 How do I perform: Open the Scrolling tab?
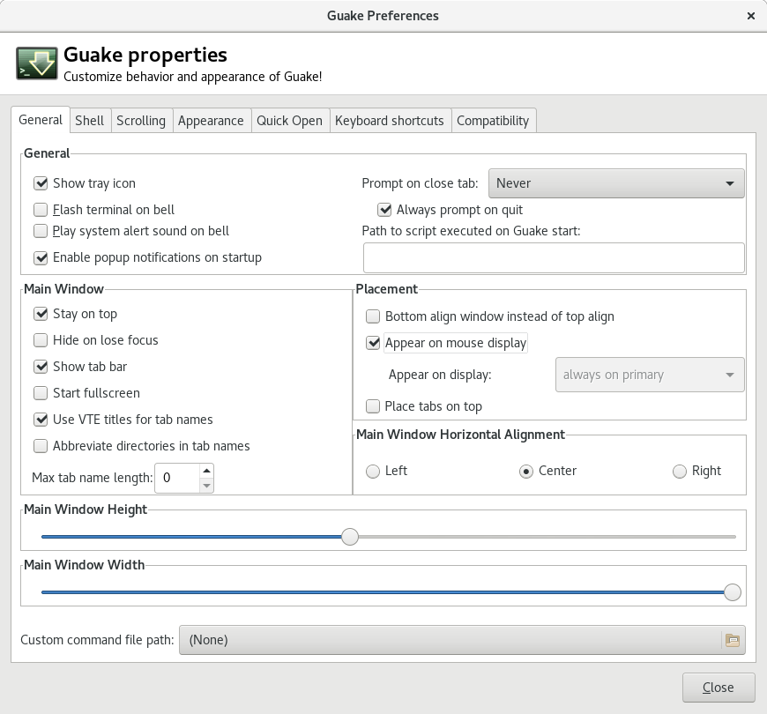pyautogui.click(x=141, y=121)
